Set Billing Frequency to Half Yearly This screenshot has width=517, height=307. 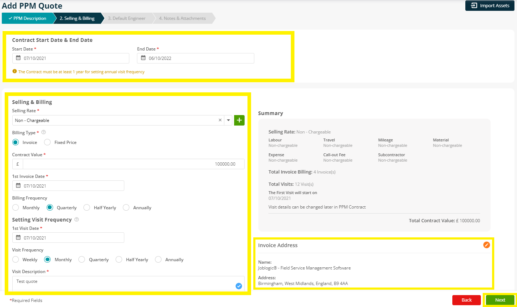coord(87,207)
